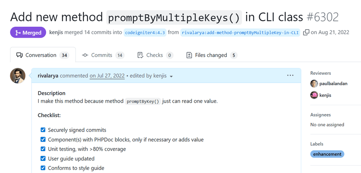
Task: Open kenjis reviewer name in sidebar
Action: pyautogui.click(x=325, y=95)
